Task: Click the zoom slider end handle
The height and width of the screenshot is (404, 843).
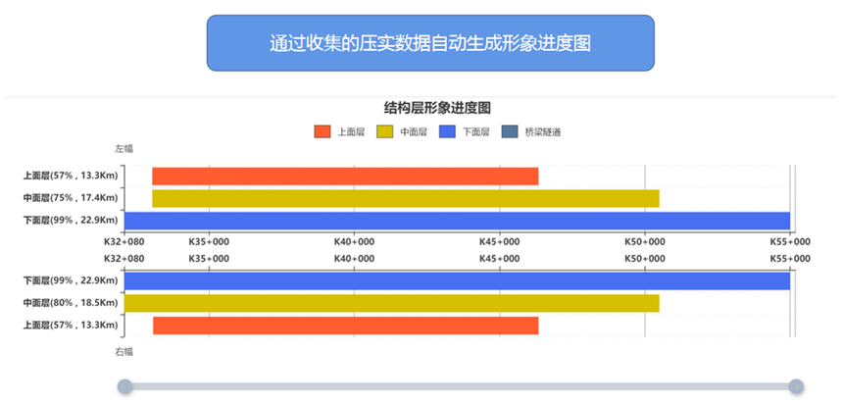Action: [796, 386]
